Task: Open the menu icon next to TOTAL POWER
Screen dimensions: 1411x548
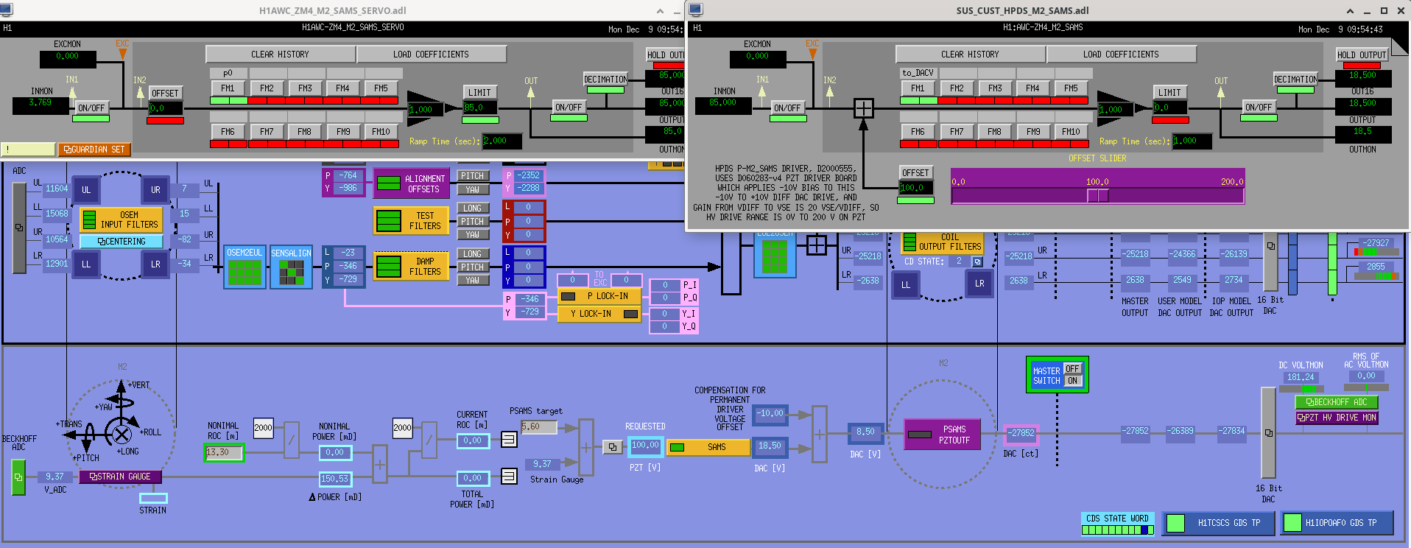Action: [509, 477]
